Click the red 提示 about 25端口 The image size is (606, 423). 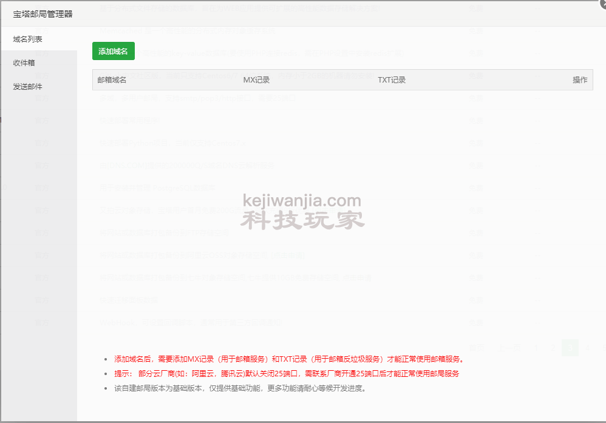pos(287,374)
